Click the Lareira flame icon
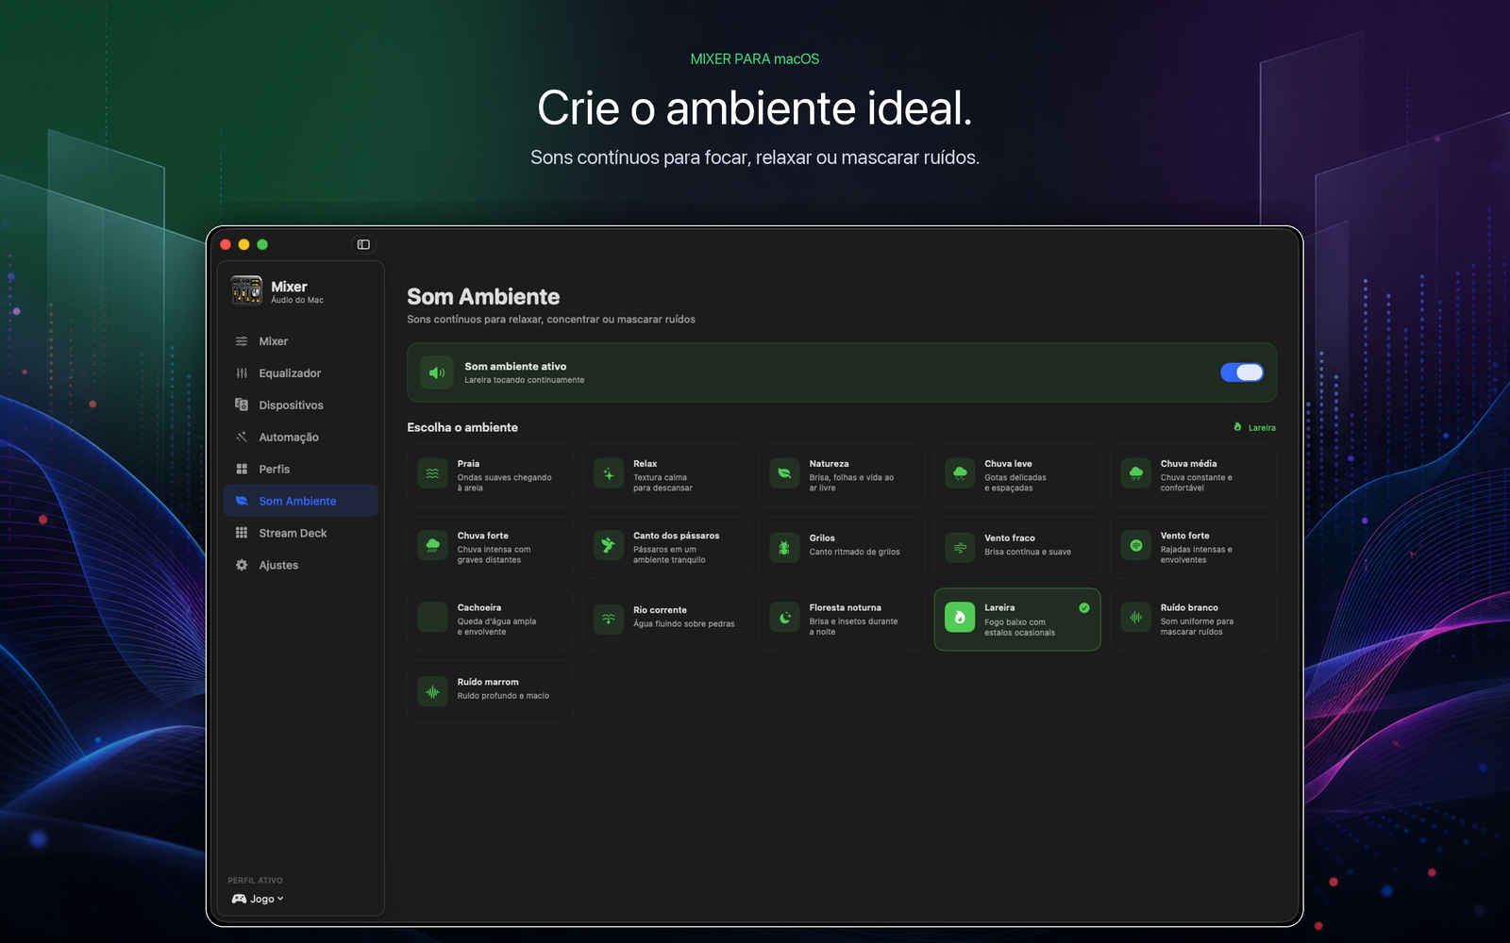The image size is (1510, 943). pos(960,618)
